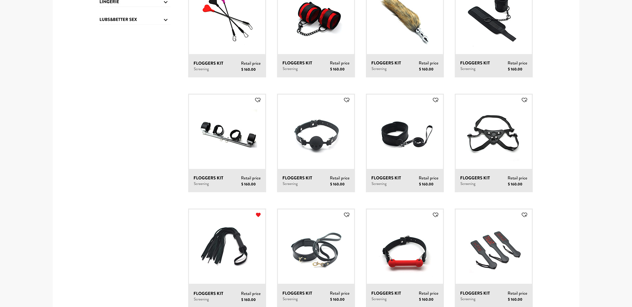632x307 pixels.
Task: Add the spreader bar cuffs to wishlist
Action: [x=258, y=100]
